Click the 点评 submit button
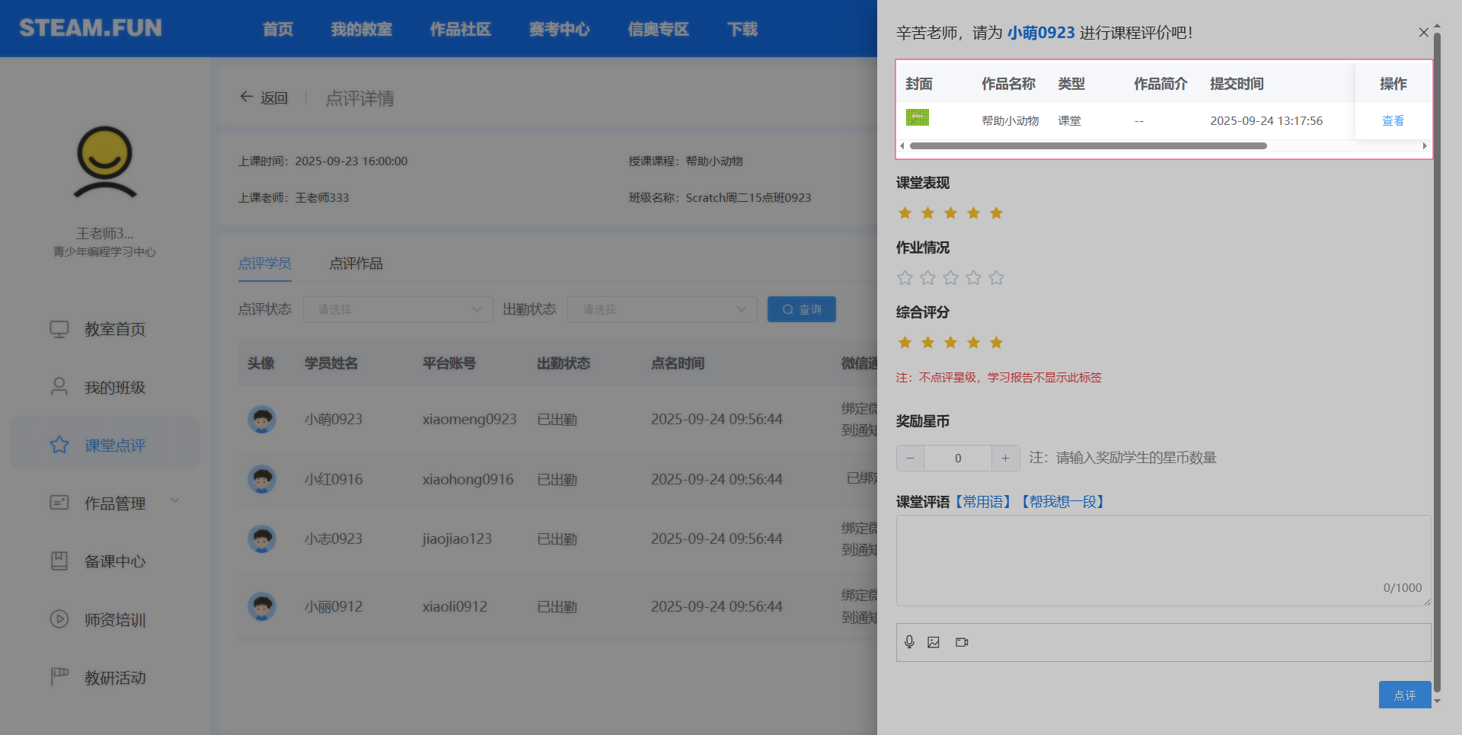Viewport: 1462px width, 735px height. [x=1404, y=695]
